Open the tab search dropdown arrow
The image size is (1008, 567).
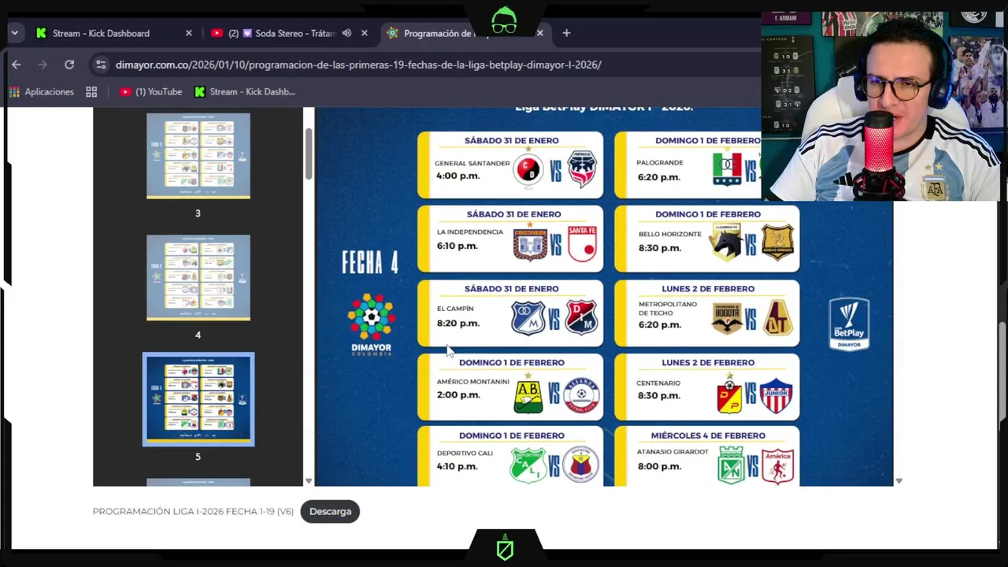tap(14, 33)
